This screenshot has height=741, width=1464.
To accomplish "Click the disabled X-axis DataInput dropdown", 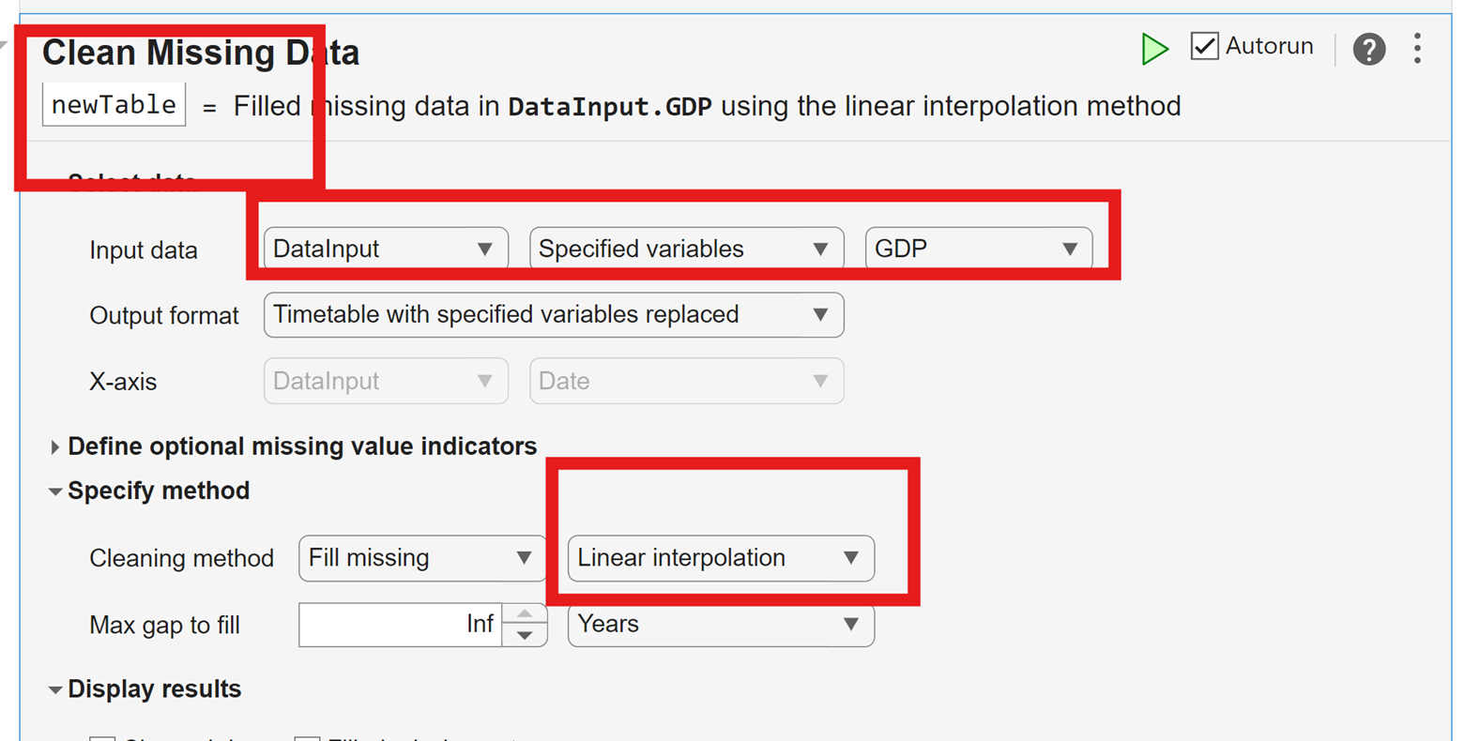I will 386,382.
